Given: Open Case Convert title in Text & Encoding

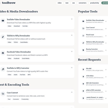Looking at the screenshot, I should pos(12,93).
